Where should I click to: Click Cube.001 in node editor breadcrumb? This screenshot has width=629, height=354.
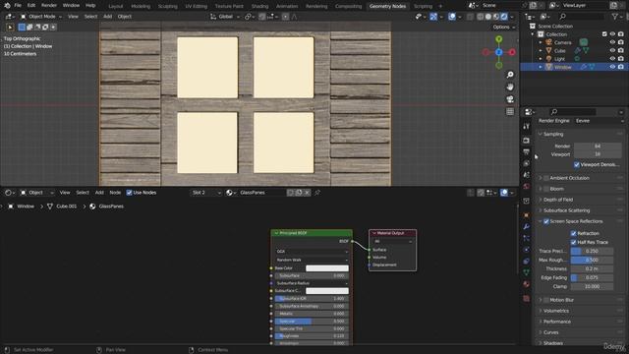pos(66,206)
